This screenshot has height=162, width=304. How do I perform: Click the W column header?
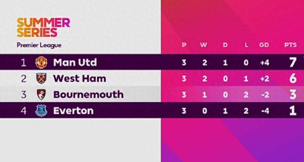click(x=203, y=45)
